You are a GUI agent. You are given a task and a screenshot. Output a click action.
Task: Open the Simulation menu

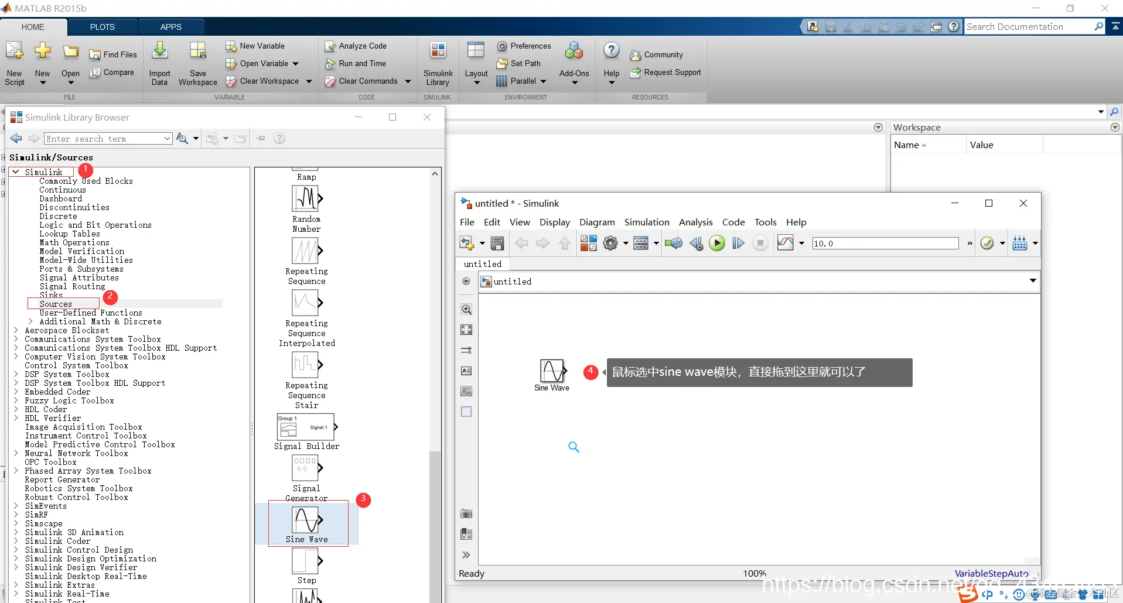point(647,222)
